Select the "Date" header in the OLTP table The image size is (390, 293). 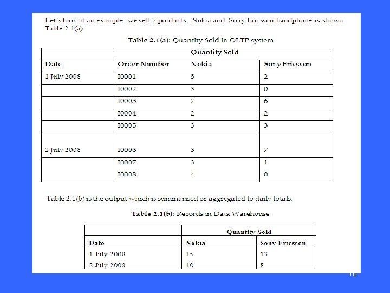53,64
